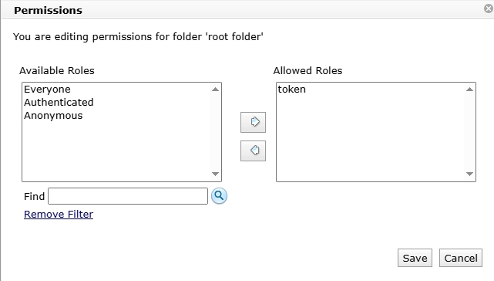Click the down arrow of Available Roles scrollbar

point(216,174)
